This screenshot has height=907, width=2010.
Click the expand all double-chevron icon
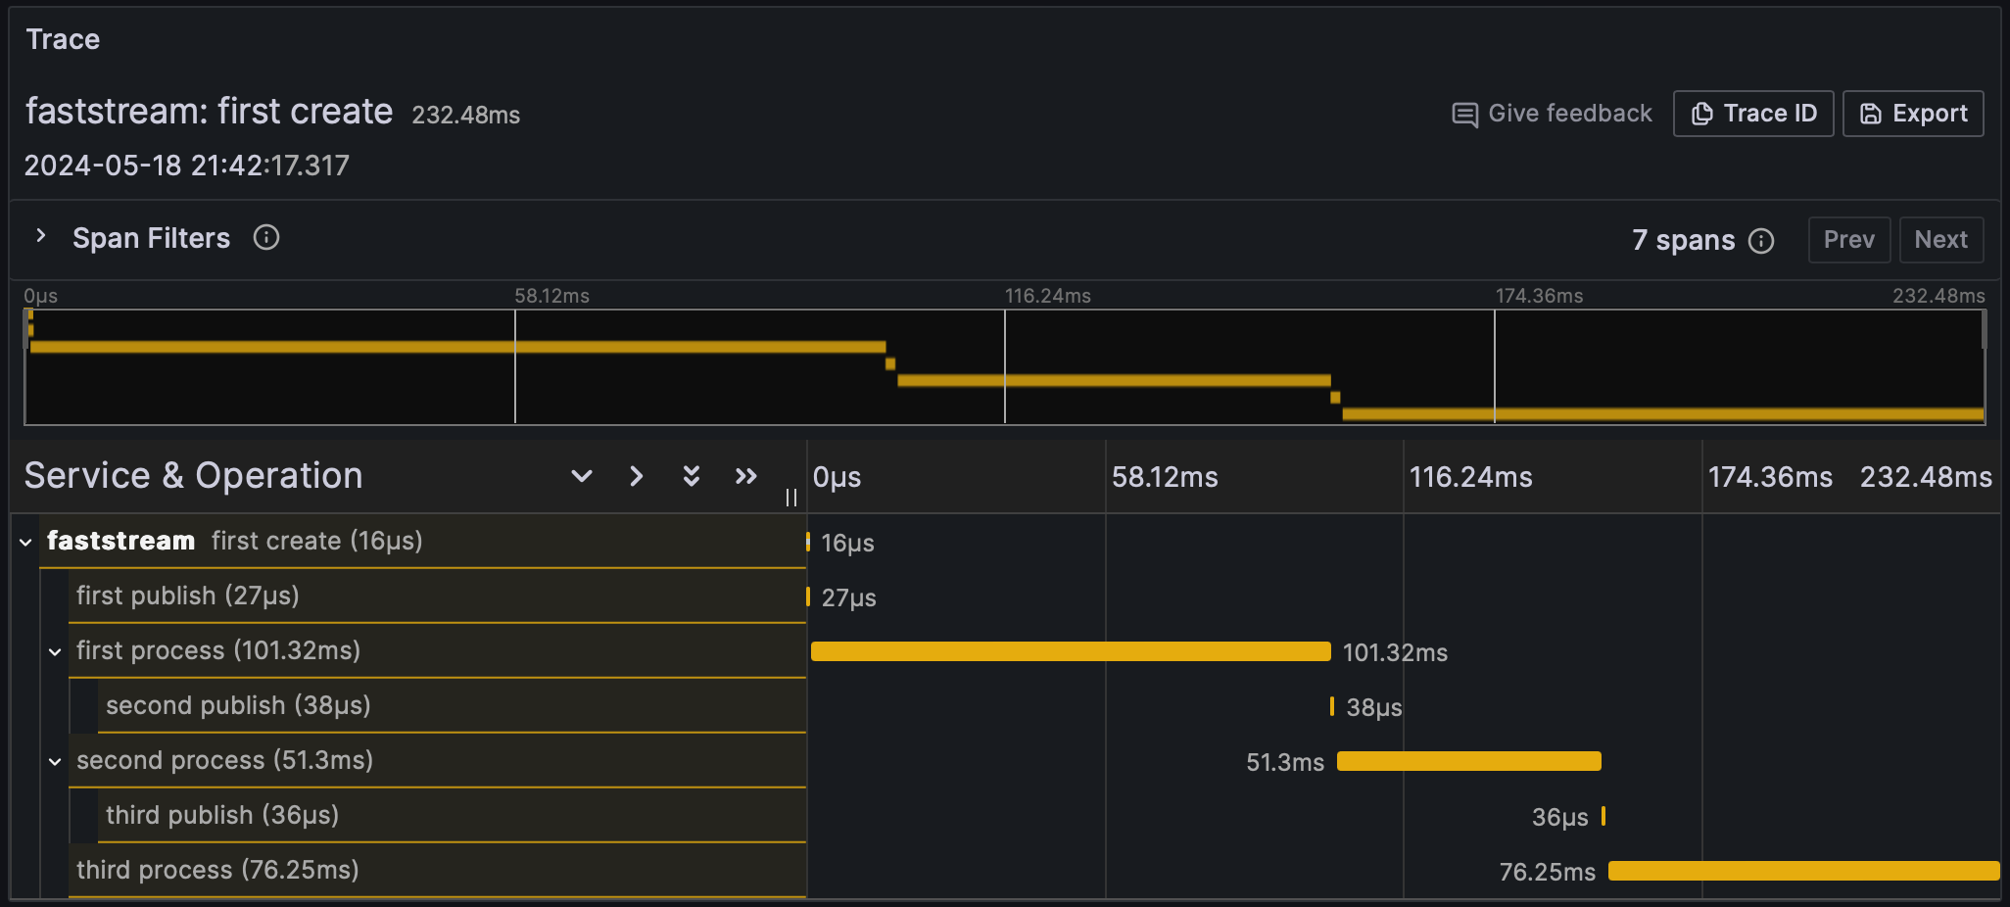pyautogui.click(x=692, y=476)
